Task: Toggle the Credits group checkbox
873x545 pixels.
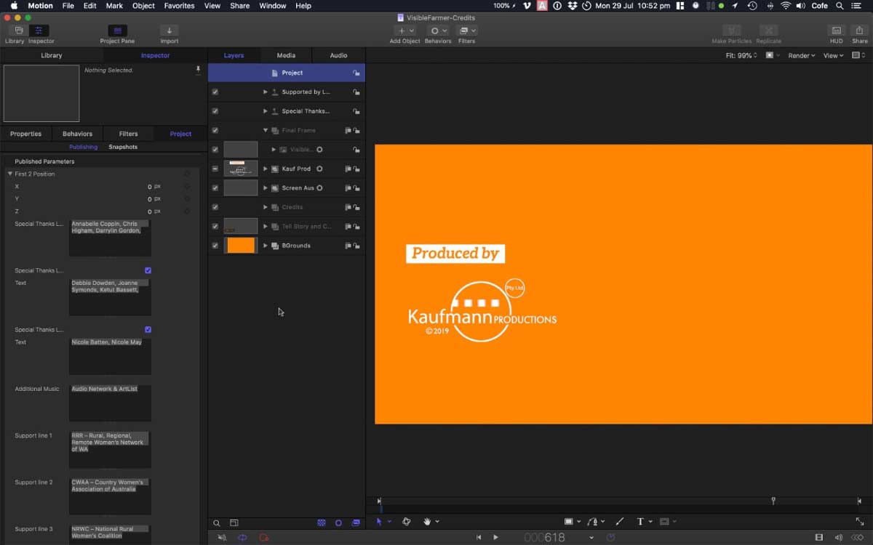Action: (215, 207)
